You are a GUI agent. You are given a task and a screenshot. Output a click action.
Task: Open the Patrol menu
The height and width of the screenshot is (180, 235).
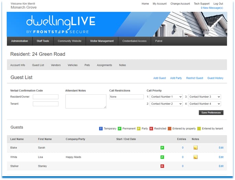click(x=159, y=41)
